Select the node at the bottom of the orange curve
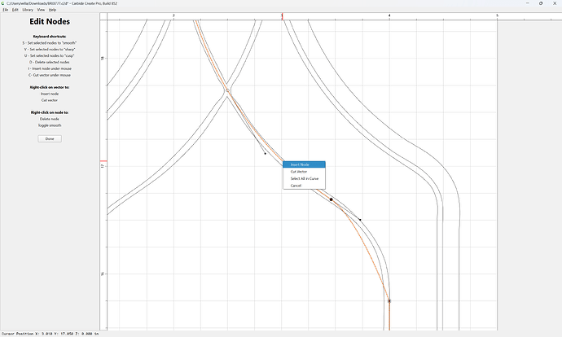Viewport: 562px width, 337px height. [389, 301]
